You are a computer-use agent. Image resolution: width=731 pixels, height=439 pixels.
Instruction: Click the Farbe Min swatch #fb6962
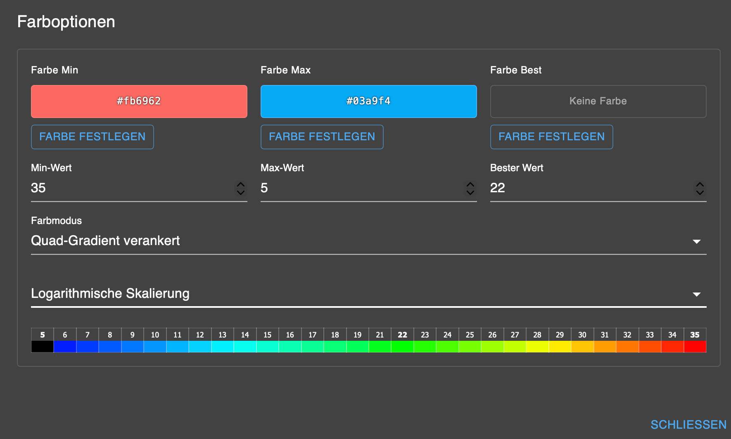[x=139, y=101]
